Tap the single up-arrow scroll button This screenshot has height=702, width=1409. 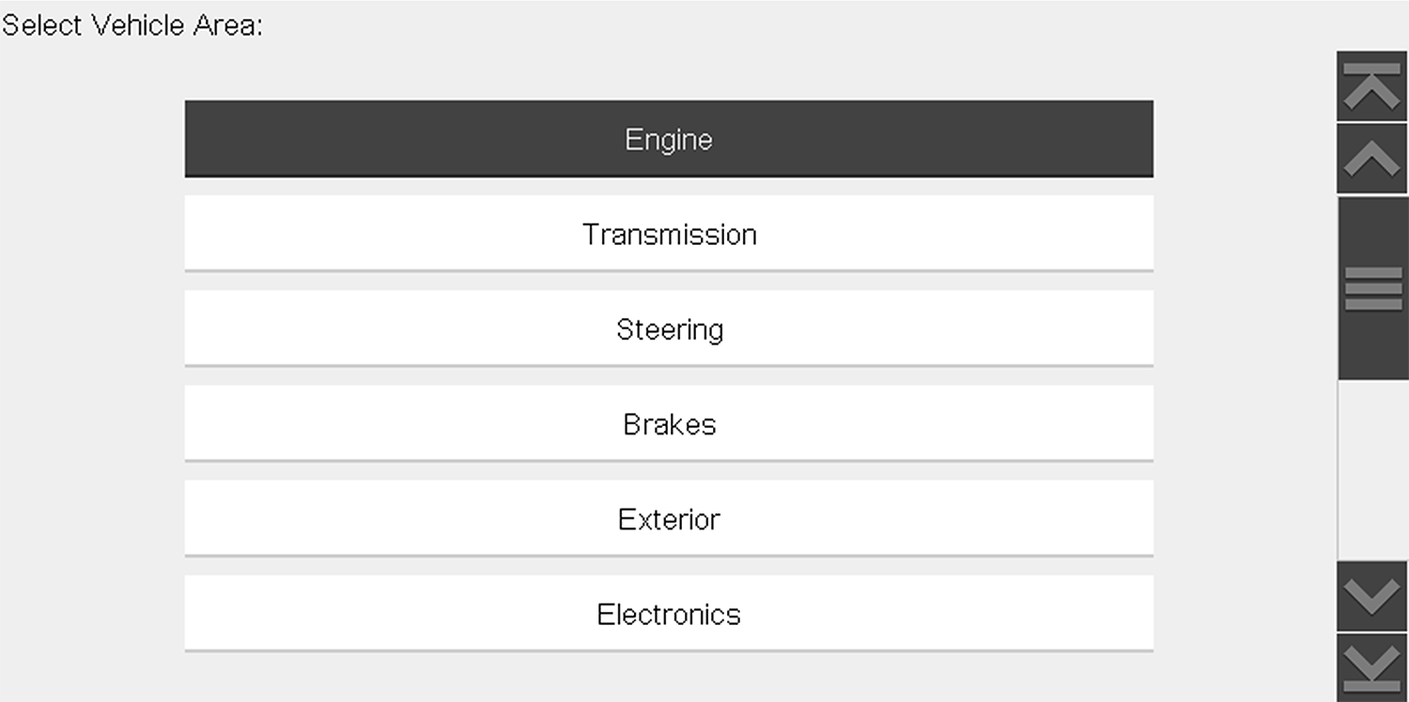pyautogui.click(x=1372, y=160)
